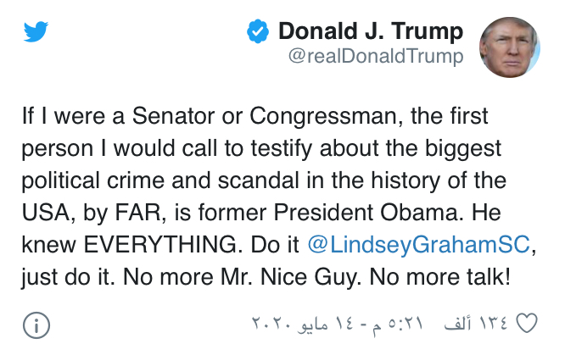Like the tweet with the heart icon

pyautogui.click(x=527, y=324)
